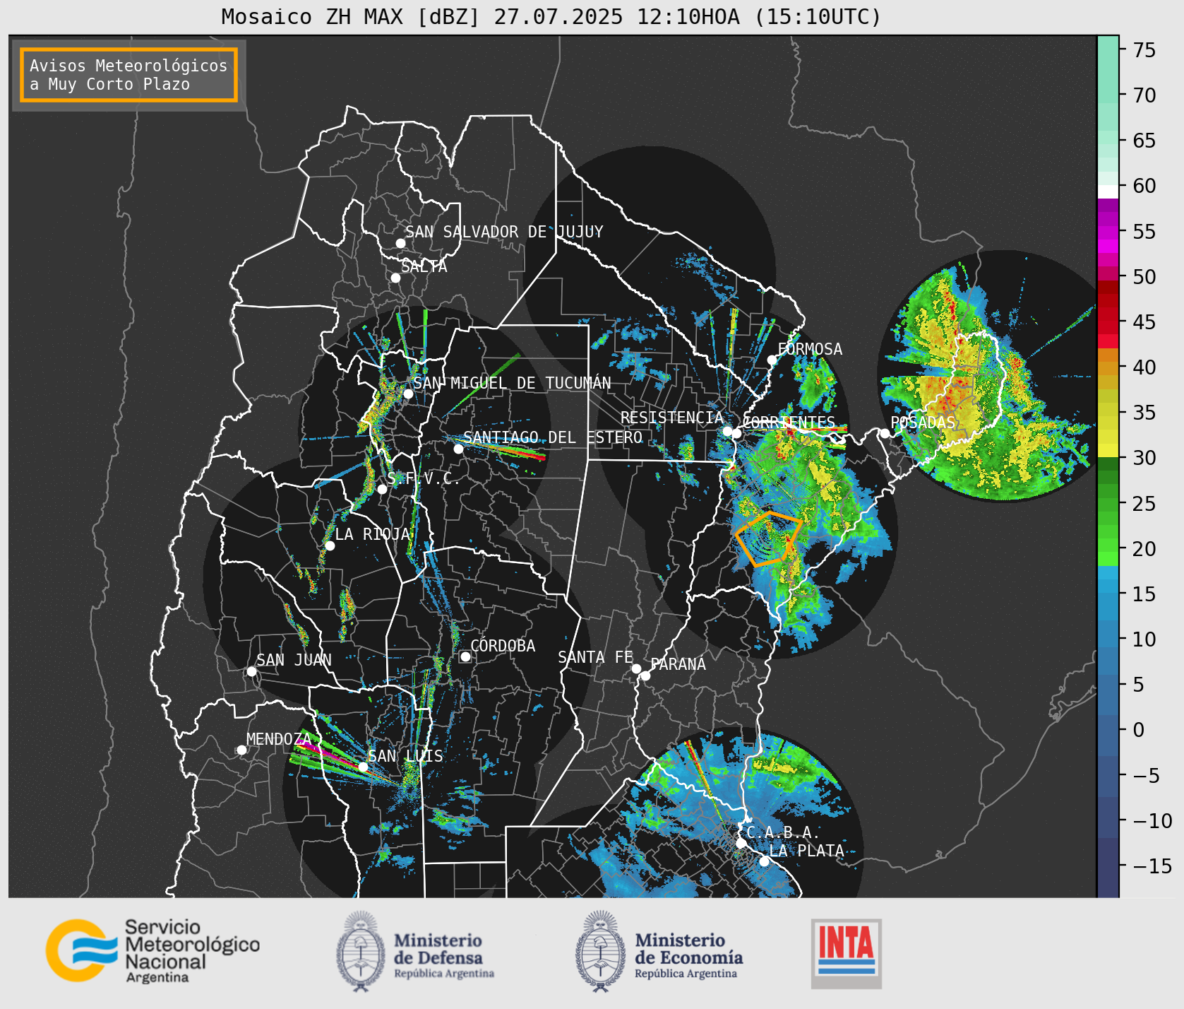The width and height of the screenshot is (1184, 1009).
Task: Click the Posadas city dot
Action: coord(885,433)
